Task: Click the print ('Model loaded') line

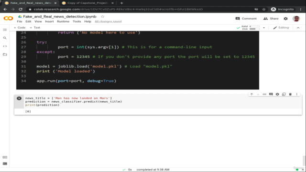Action: (x=66, y=71)
